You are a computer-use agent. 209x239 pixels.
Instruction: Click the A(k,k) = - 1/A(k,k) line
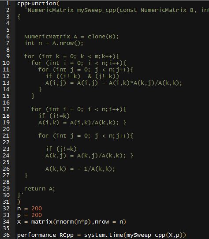pos(80,169)
